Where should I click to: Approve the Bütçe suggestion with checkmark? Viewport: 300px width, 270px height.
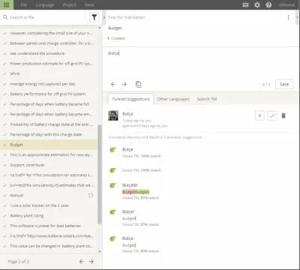click(x=272, y=115)
